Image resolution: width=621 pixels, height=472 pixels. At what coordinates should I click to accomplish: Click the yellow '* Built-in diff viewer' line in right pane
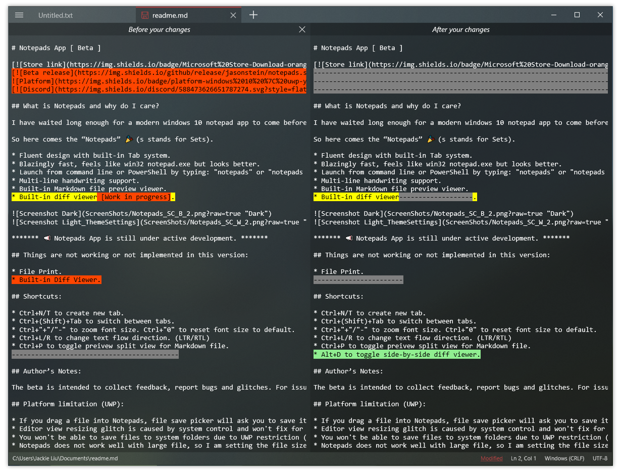(395, 197)
